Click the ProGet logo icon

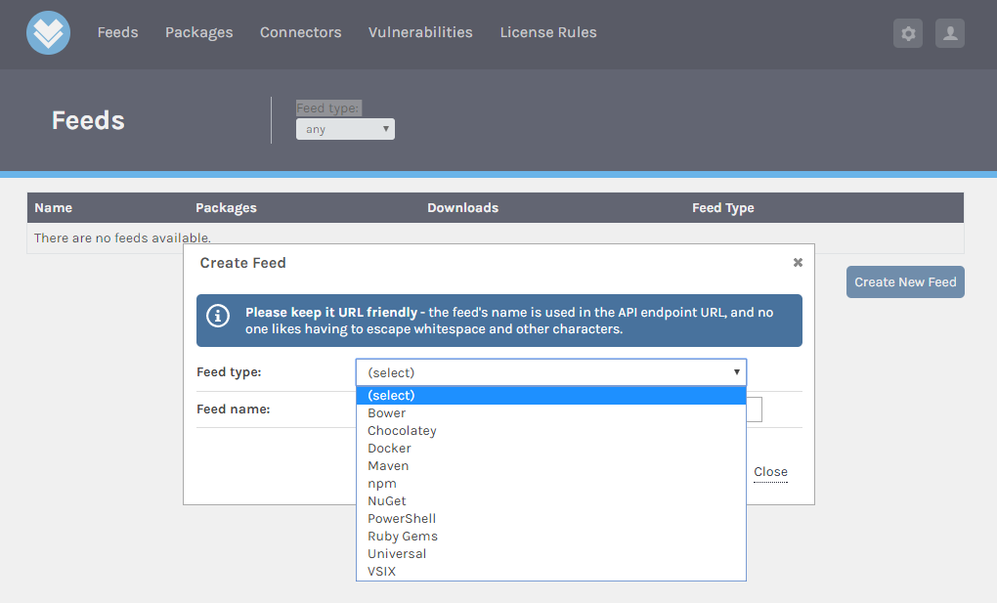(48, 33)
